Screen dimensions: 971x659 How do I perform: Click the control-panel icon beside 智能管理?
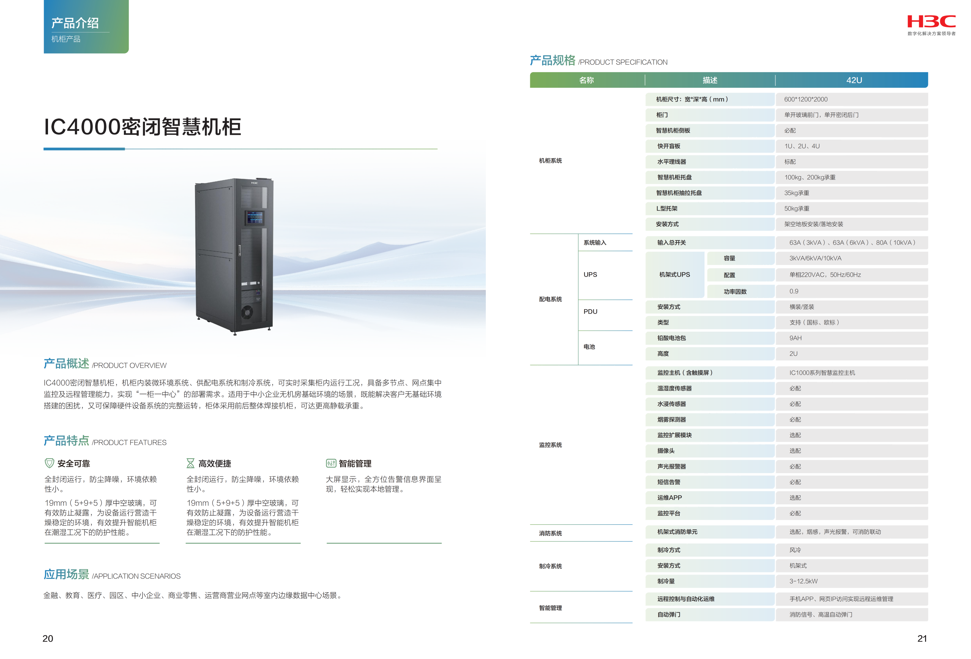331,463
